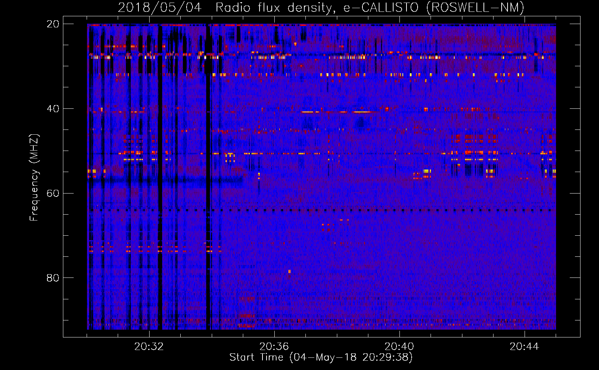
Task: Click the 80 MHz frequency tick label
Action: point(53,278)
